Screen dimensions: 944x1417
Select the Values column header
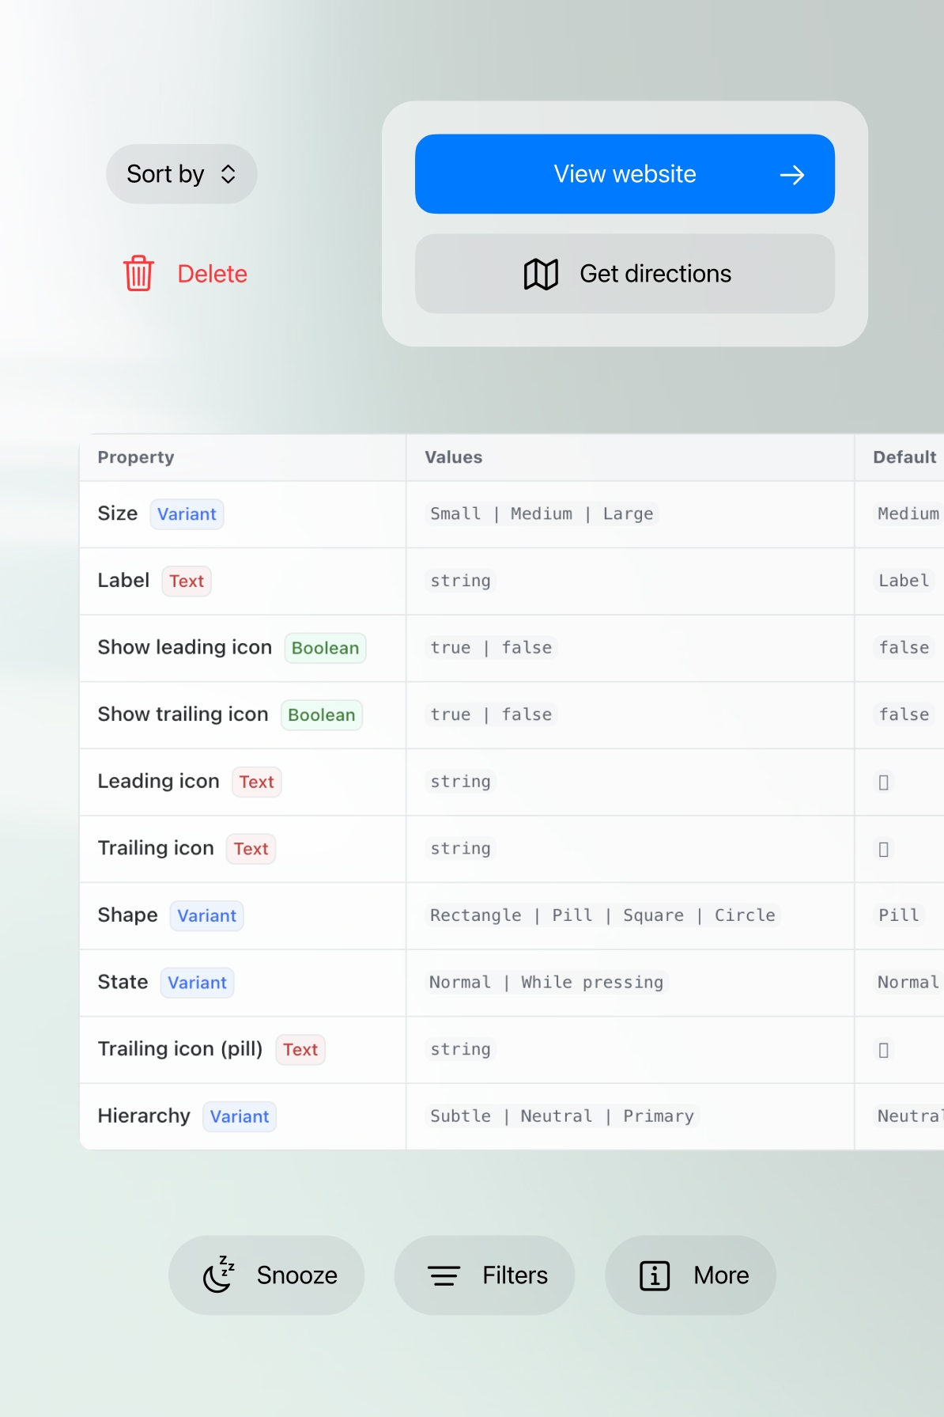click(454, 457)
